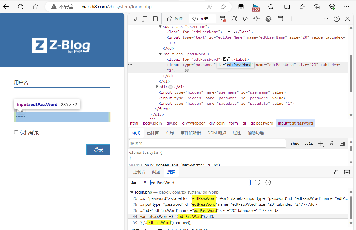
Task: Click the bug Sources tool icon
Action: (x=234, y=19)
